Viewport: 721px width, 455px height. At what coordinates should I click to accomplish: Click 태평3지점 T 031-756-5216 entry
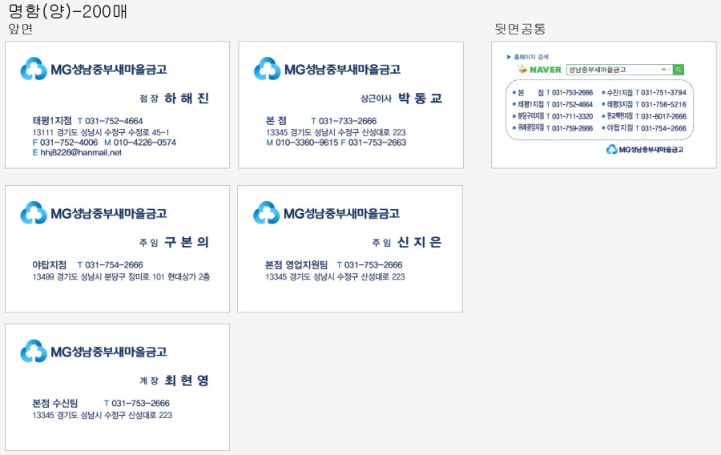pos(644,104)
